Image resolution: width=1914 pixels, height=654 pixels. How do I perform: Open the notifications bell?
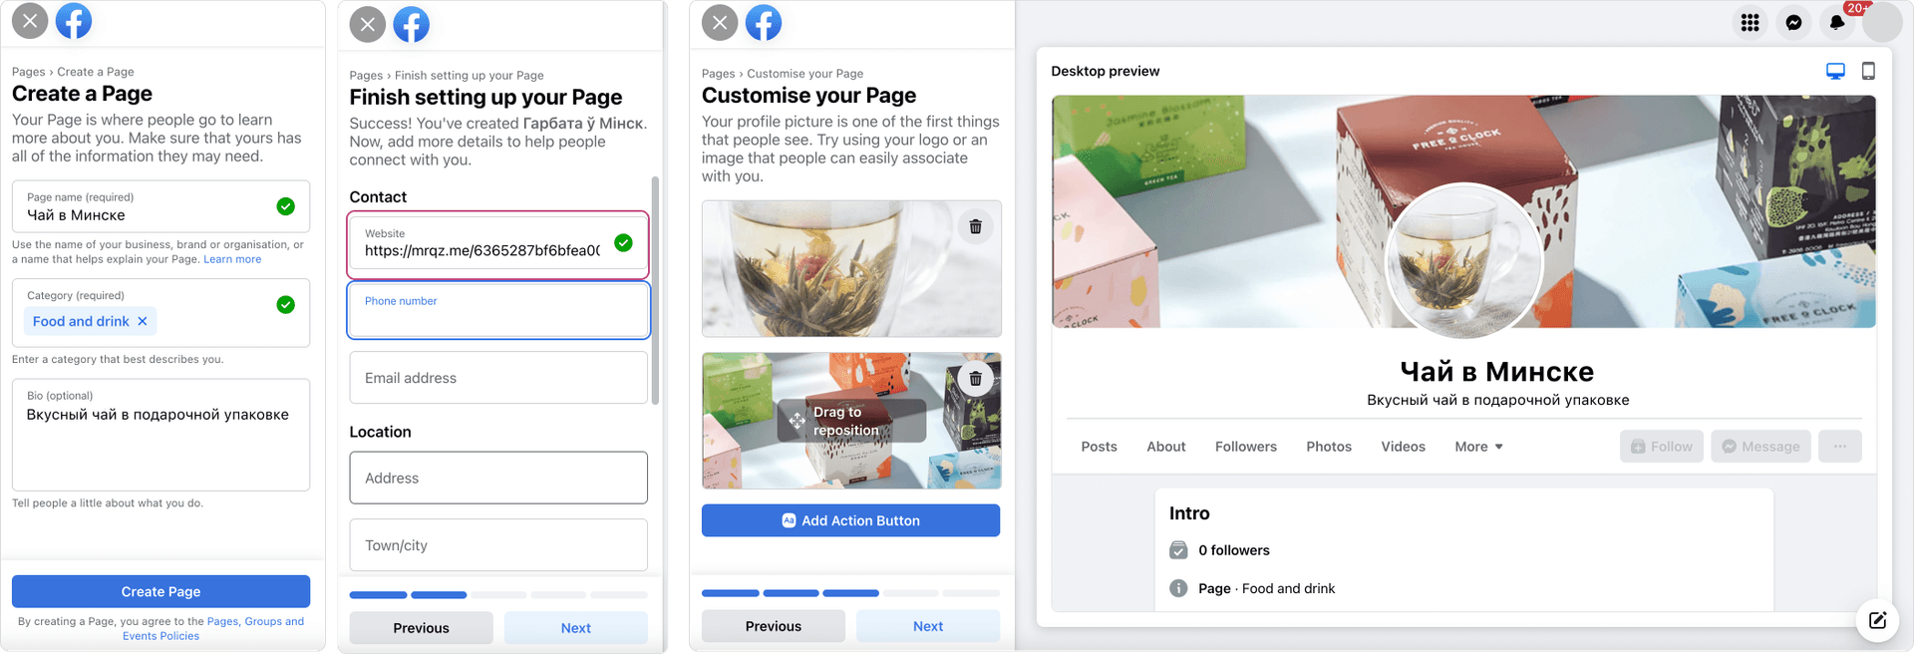coord(1837,22)
